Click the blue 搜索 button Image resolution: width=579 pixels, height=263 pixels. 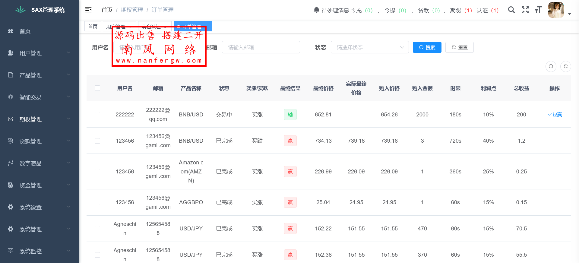[427, 47]
